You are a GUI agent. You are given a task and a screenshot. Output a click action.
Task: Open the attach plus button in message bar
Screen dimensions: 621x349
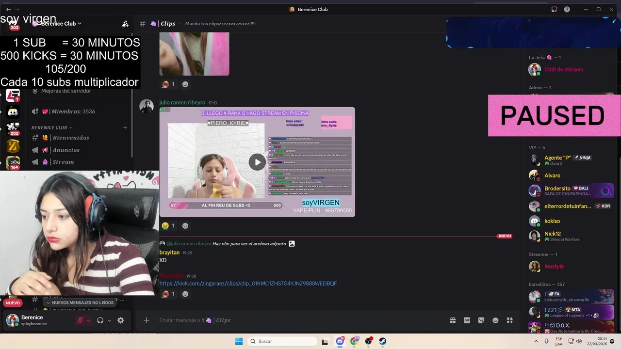pyautogui.click(x=147, y=320)
